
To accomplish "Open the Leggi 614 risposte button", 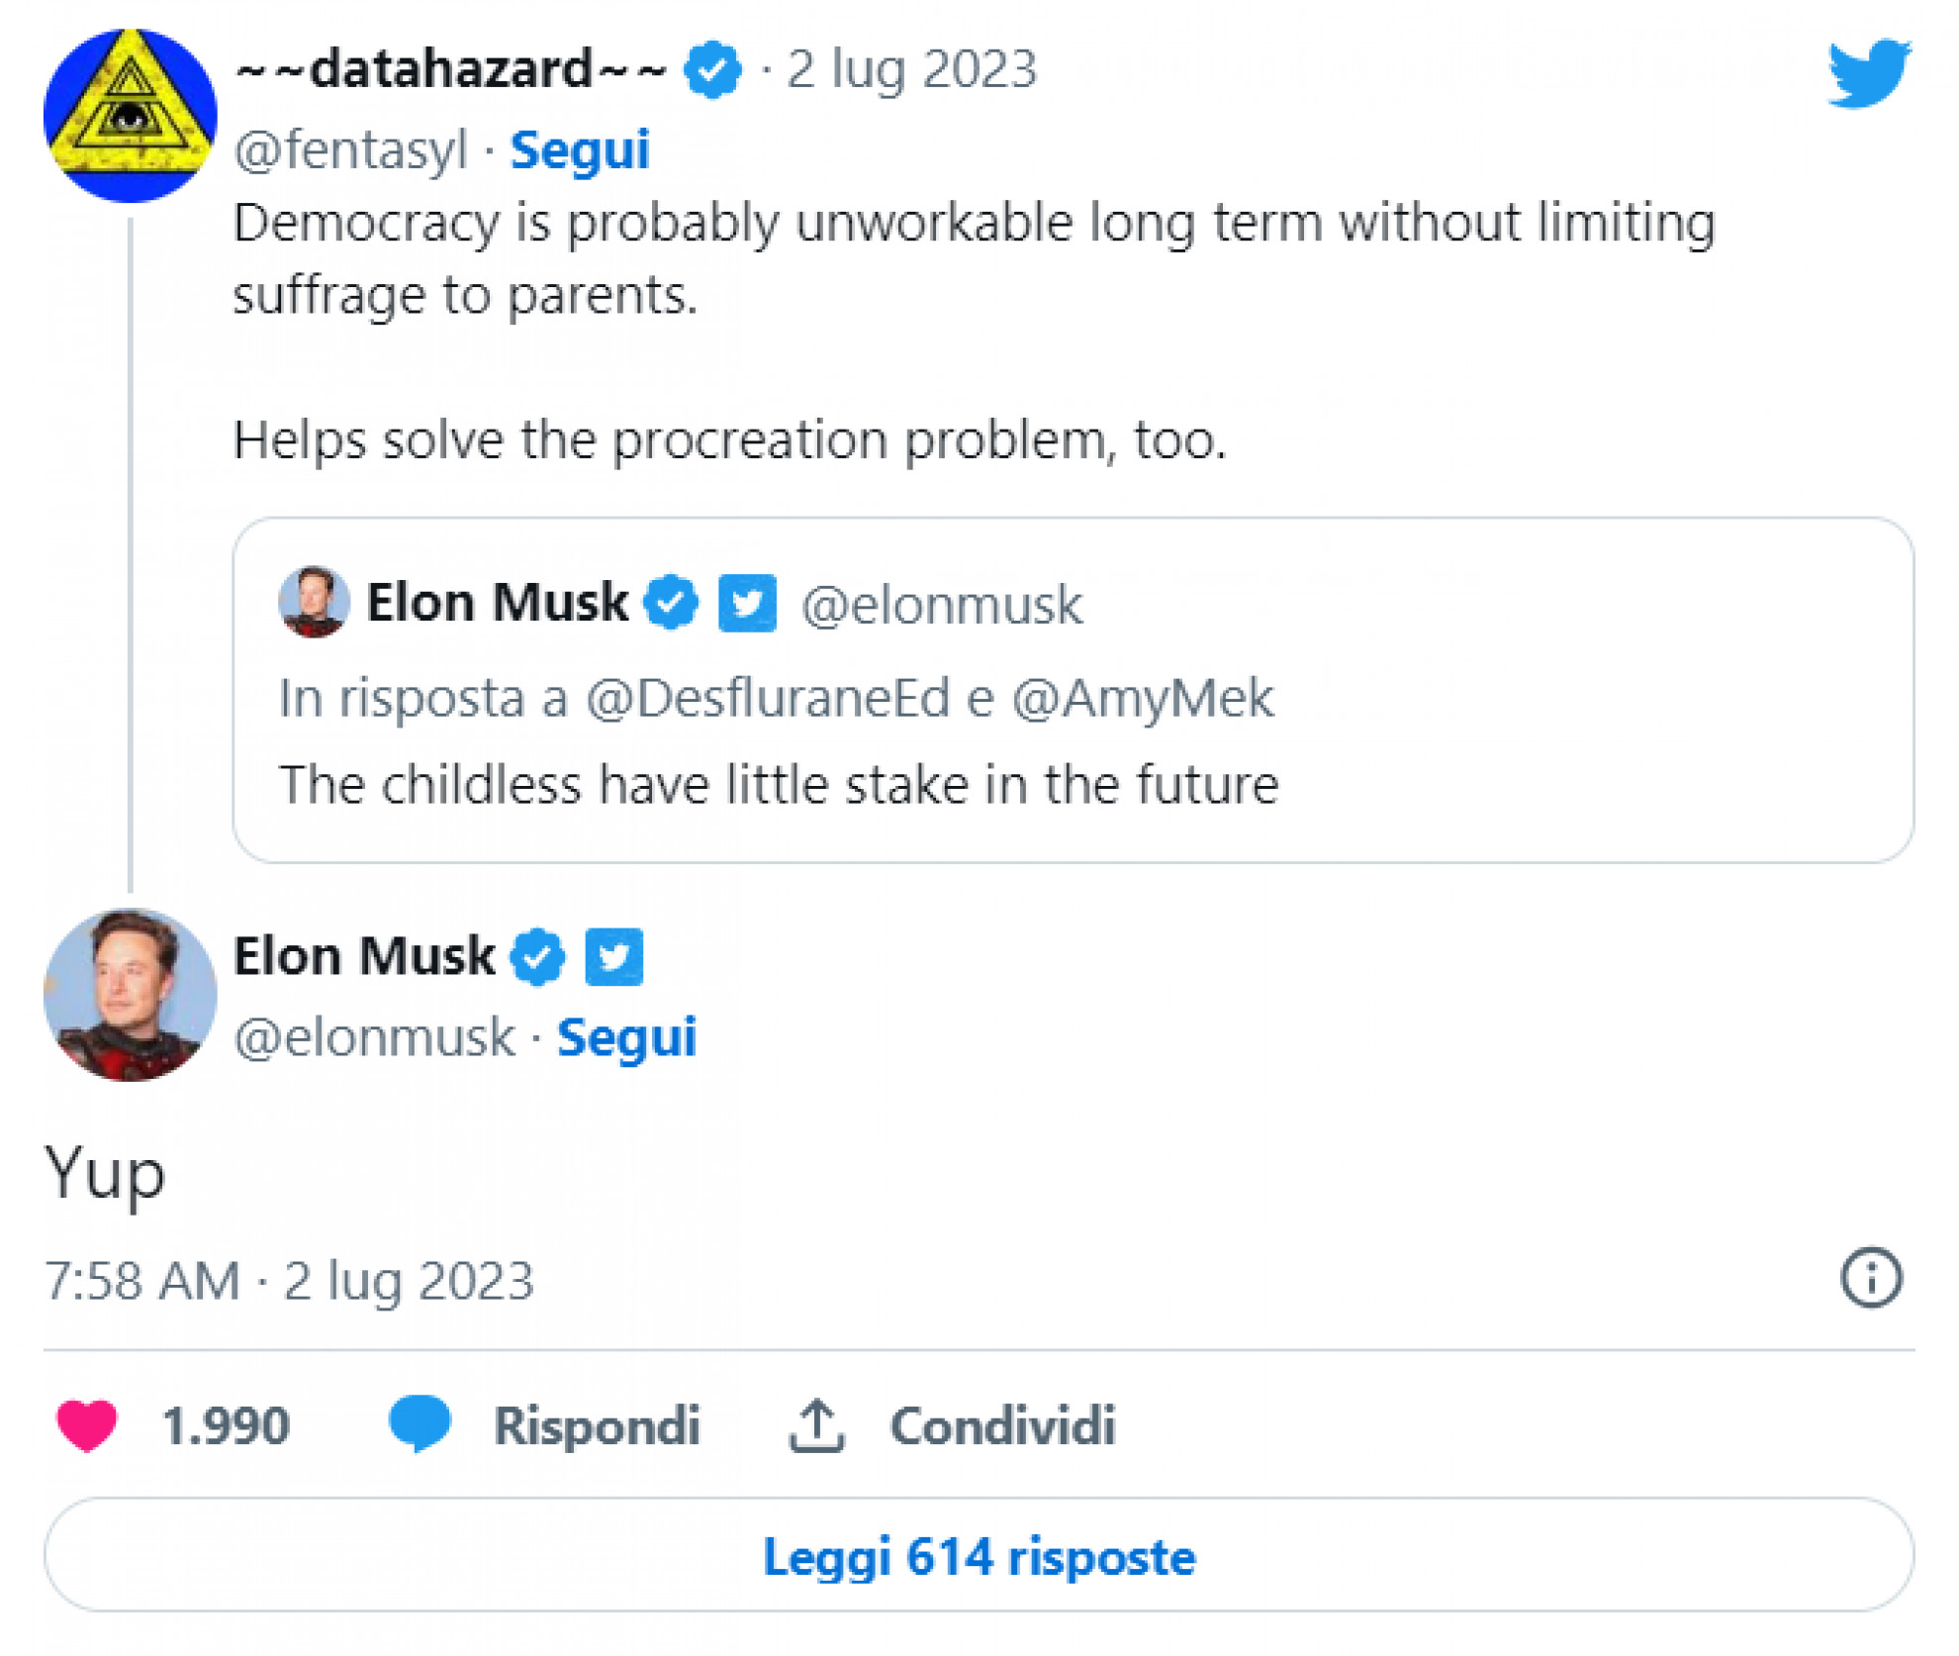I will (979, 1555).
